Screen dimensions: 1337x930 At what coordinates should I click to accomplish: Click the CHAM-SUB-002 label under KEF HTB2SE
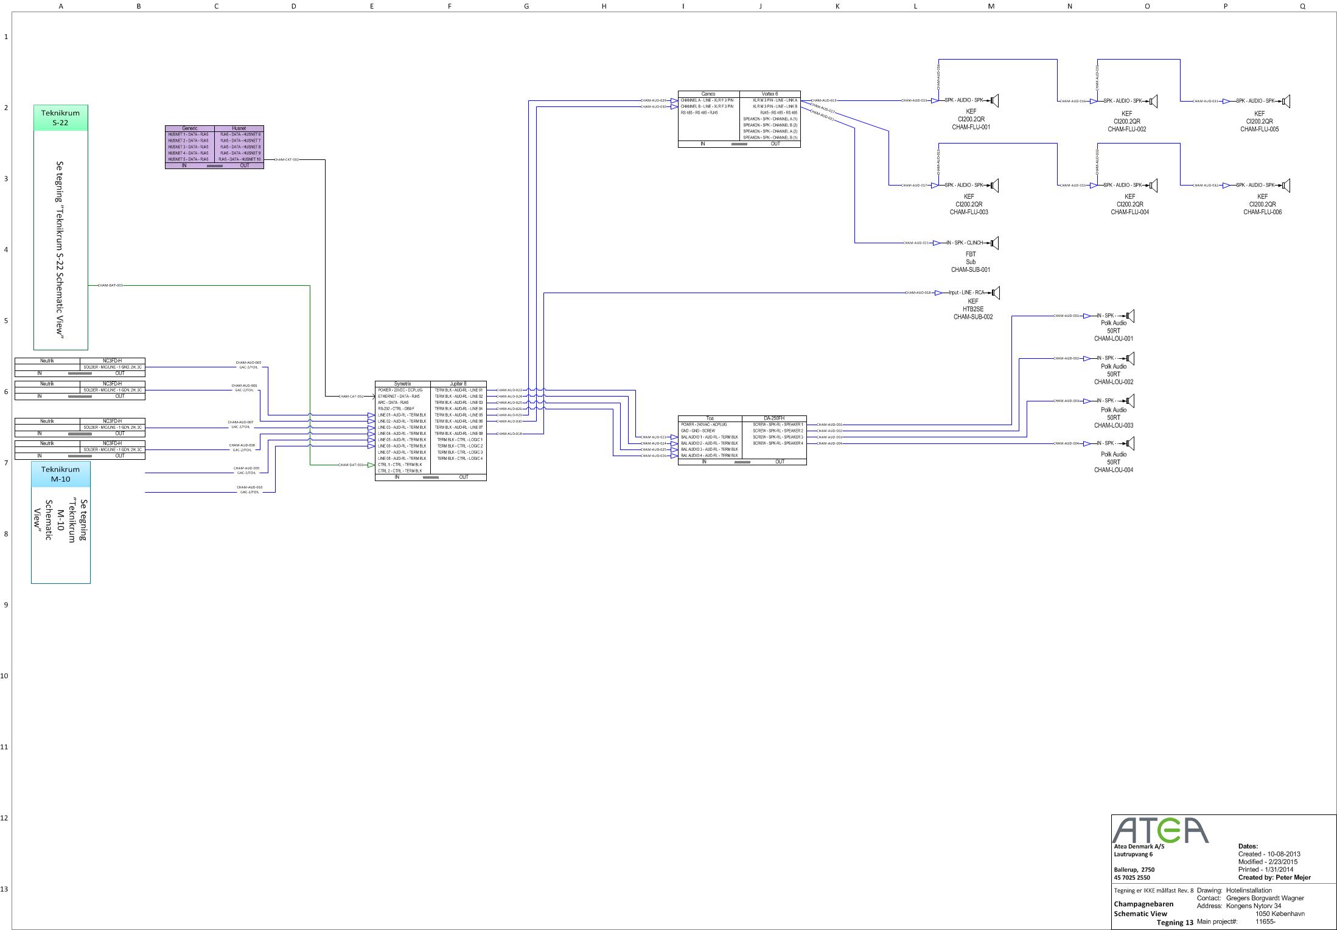click(x=973, y=317)
